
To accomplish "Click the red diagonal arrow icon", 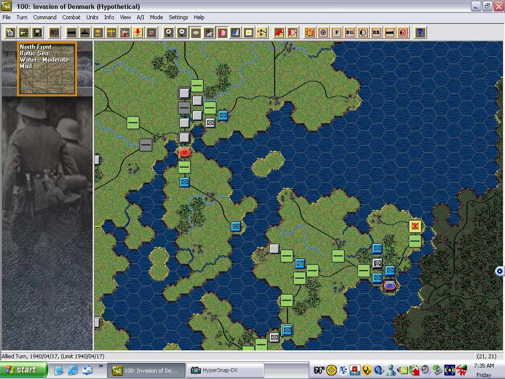I will tap(279, 33).
